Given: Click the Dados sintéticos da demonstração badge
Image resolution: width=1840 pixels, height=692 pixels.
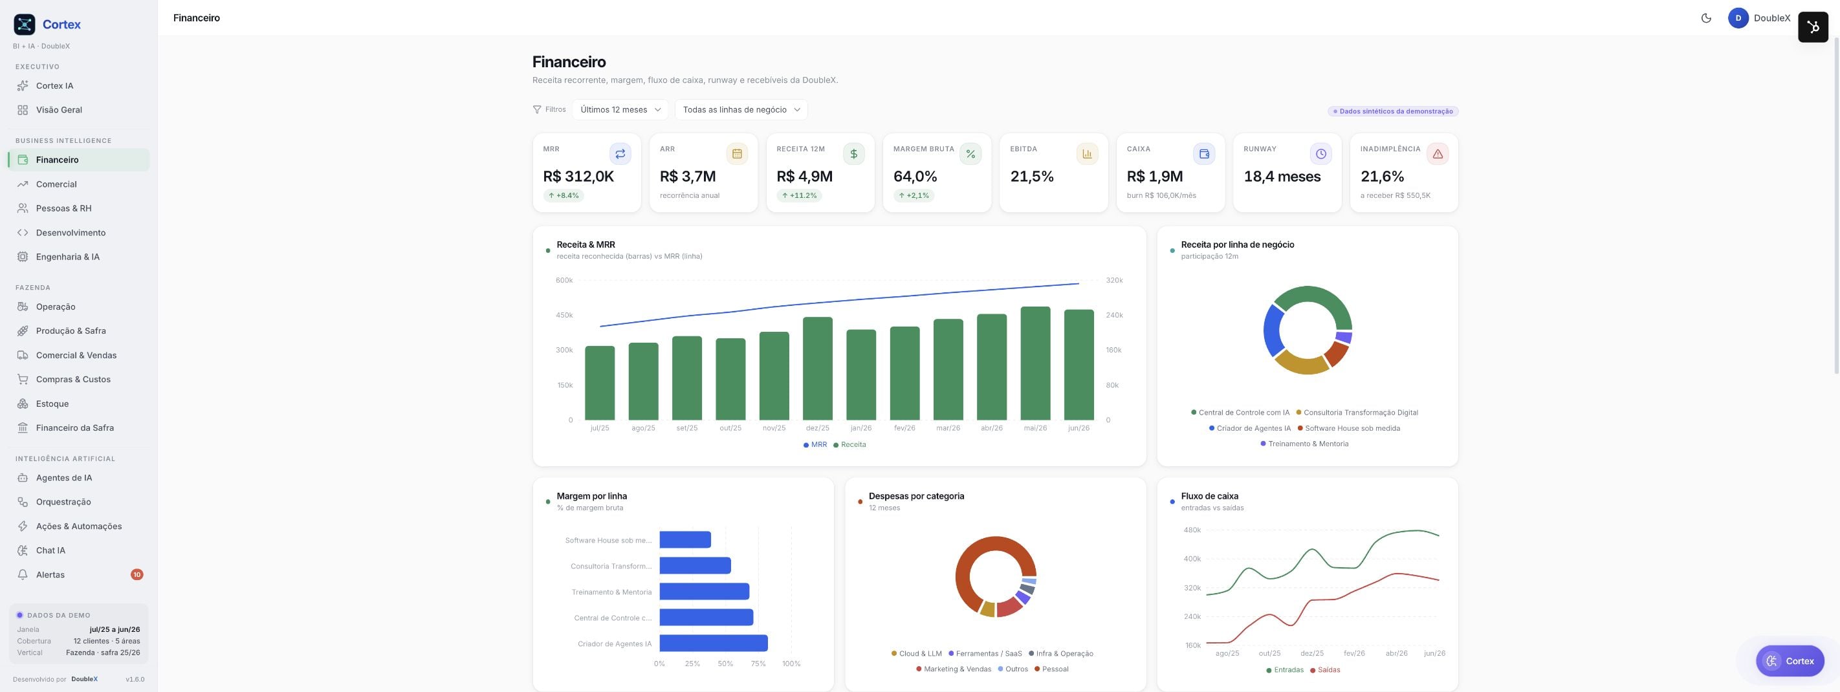Looking at the screenshot, I should click(x=1393, y=111).
